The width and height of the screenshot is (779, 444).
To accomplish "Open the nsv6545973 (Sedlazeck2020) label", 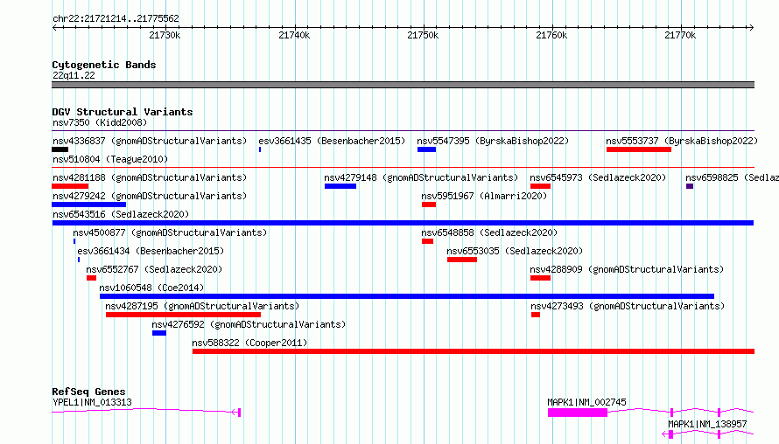I will coord(598,177).
